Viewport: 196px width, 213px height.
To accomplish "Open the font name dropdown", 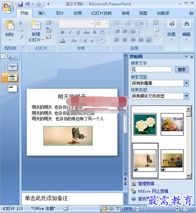I will (92, 23).
